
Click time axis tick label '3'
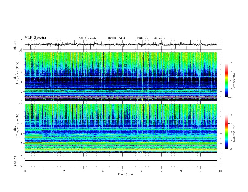coord(83,171)
